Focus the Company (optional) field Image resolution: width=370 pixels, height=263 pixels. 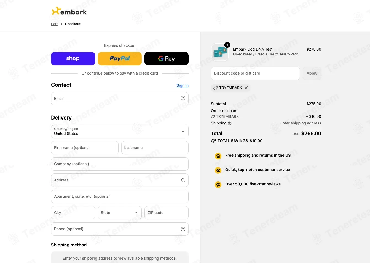tap(120, 164)
